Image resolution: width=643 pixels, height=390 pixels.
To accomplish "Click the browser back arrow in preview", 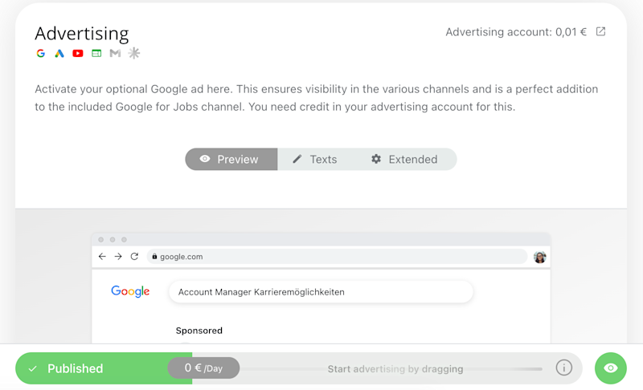I will pos(102,257).
